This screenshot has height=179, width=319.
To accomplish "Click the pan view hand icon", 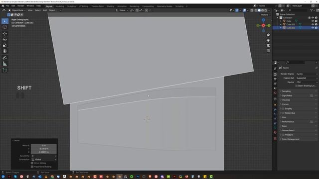I will pyautogui.click(x=268, y=40).
